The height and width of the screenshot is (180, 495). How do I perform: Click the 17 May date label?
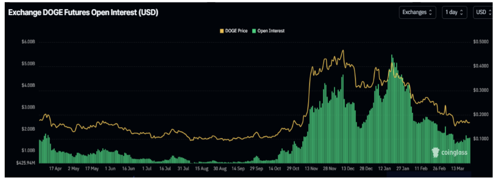[92, 169]
